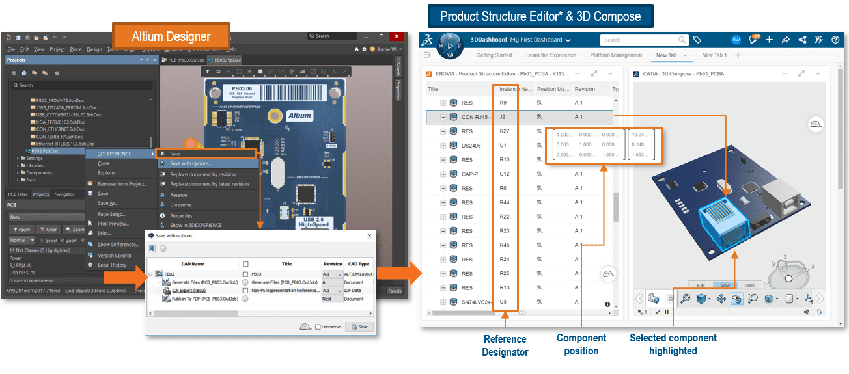Click the Clear button in PCB panel
This screenshot has height=374, width=849.
point(49,230)
